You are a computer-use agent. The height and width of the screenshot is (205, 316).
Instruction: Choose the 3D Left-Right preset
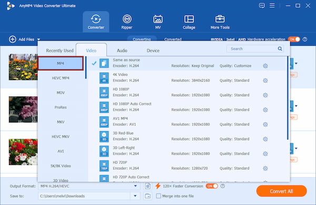pos(187,151)
